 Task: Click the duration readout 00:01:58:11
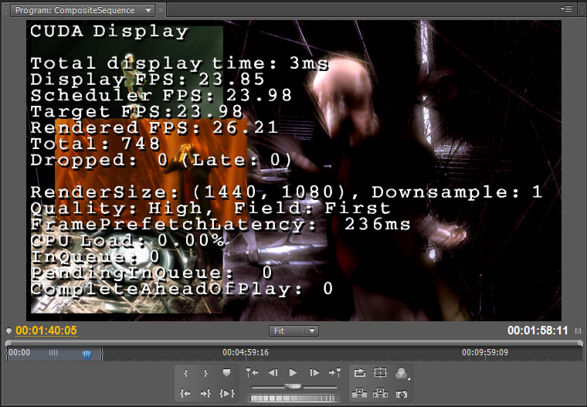coord(538,331)
